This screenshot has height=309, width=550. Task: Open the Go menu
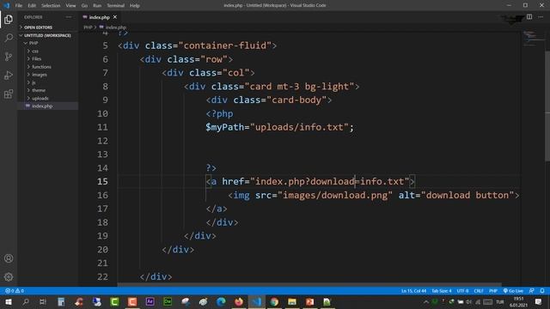coord(84,6)
